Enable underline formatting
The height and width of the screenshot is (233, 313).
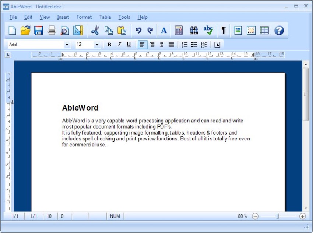(x=129, y=44)
